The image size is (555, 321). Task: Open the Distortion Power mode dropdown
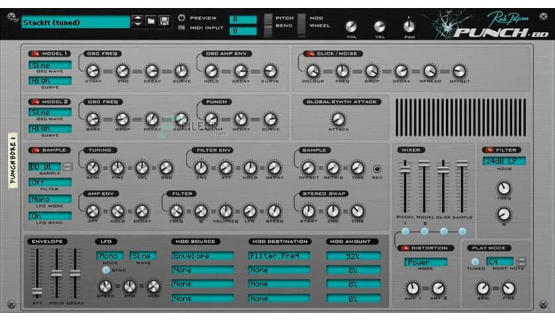pos(426,262)
